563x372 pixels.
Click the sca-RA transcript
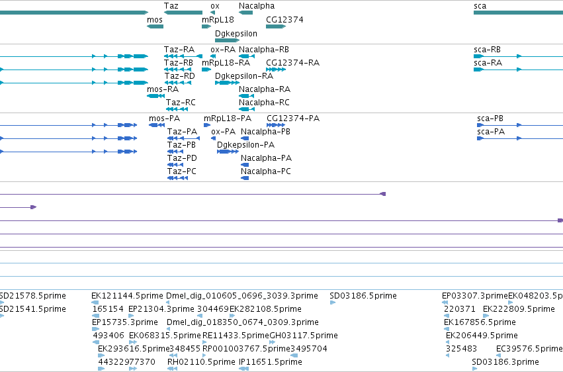point(518,70)
